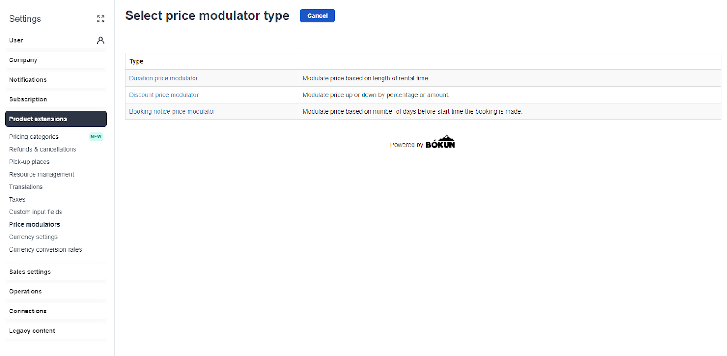Go to Pricing categories
727x356 pixels.
click(x=34, y=137)
